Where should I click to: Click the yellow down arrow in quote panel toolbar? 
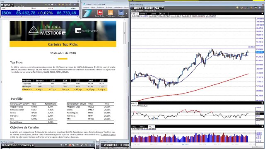[60, 5]
